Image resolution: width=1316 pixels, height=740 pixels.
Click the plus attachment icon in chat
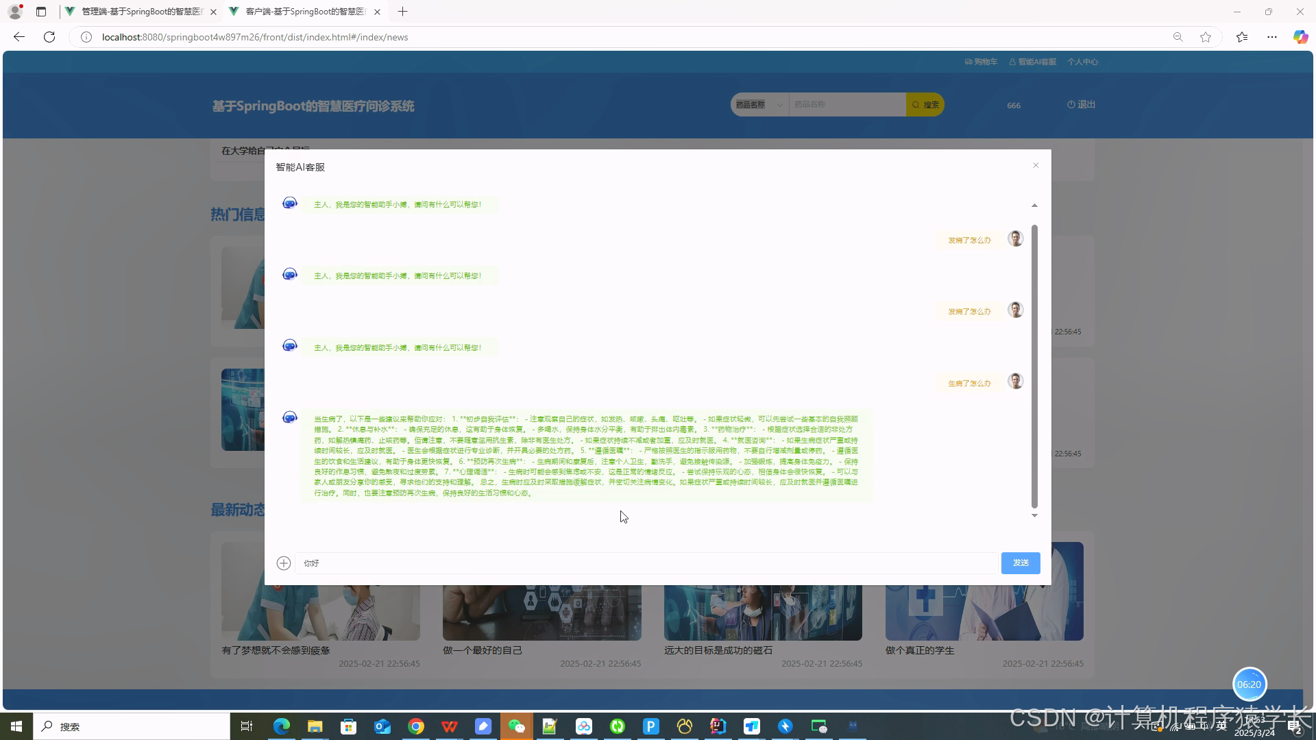284,563
